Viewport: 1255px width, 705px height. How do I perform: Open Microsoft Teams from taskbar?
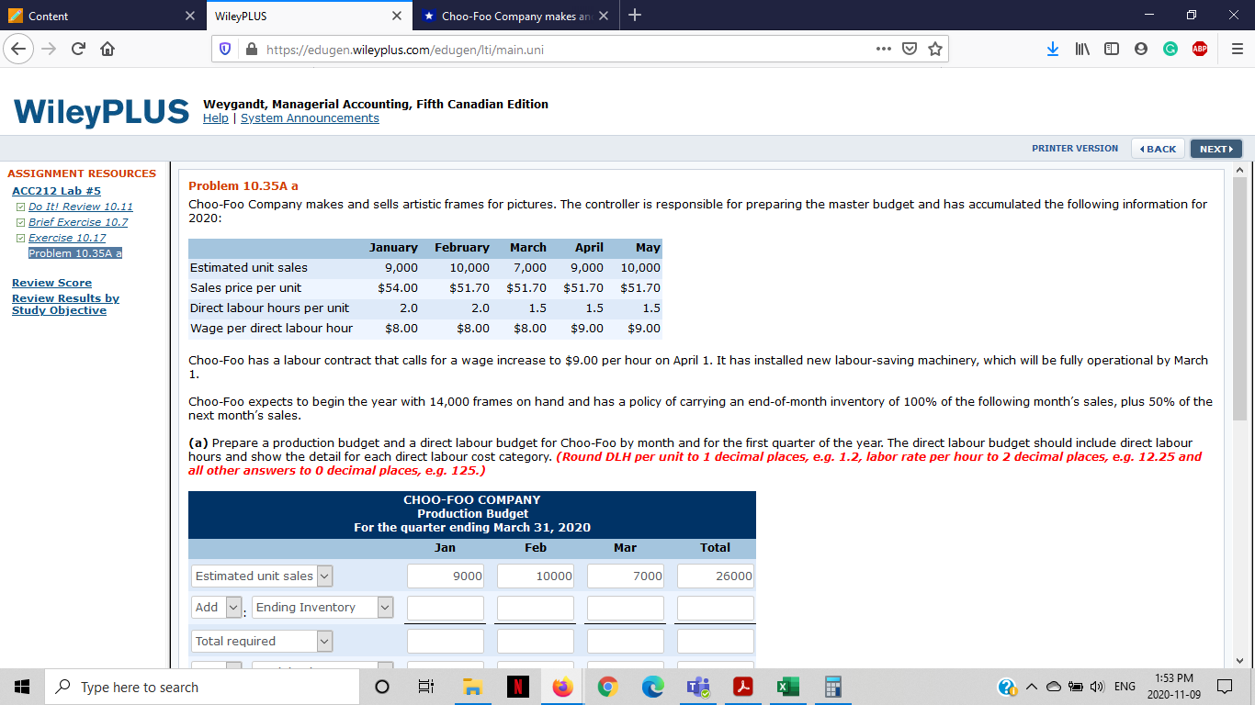pos(698,687)
